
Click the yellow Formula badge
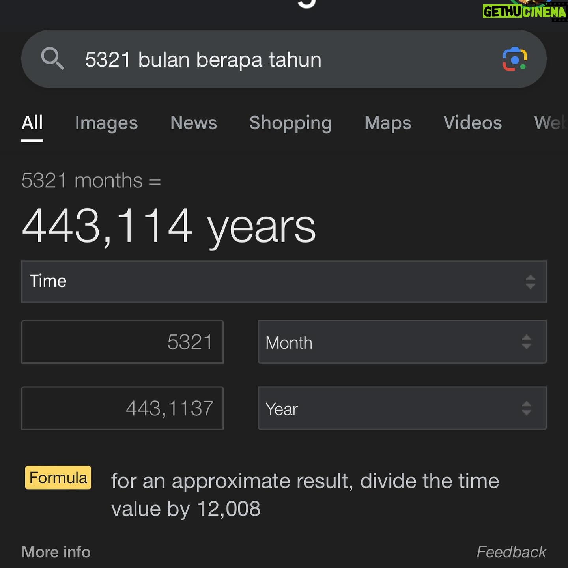58,478
